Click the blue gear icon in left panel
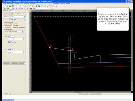 point(24,20)
